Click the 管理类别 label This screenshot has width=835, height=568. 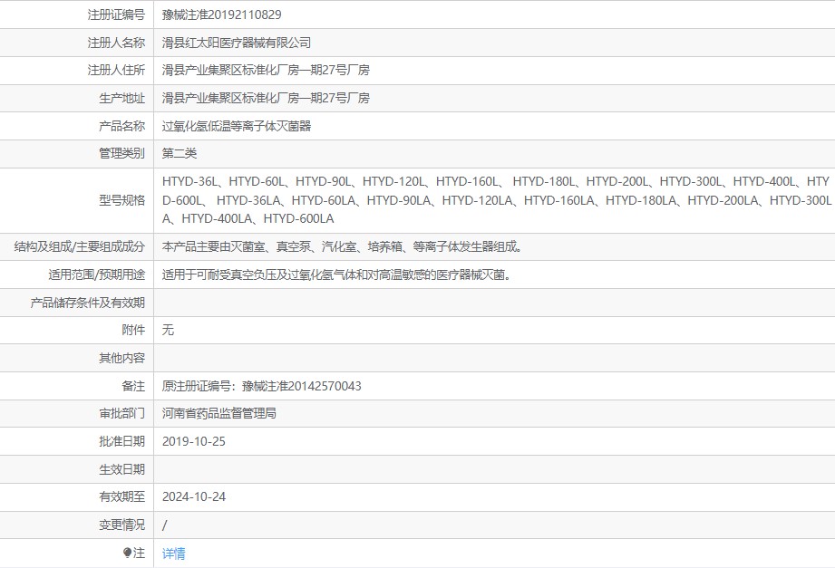click(122, 154)
